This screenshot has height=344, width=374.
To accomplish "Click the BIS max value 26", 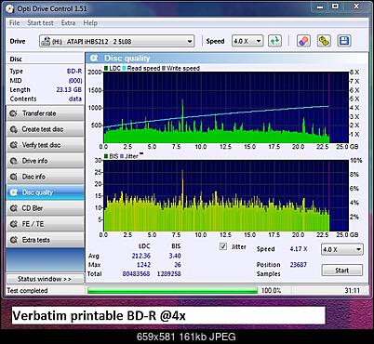I will (x=178, y=265).
